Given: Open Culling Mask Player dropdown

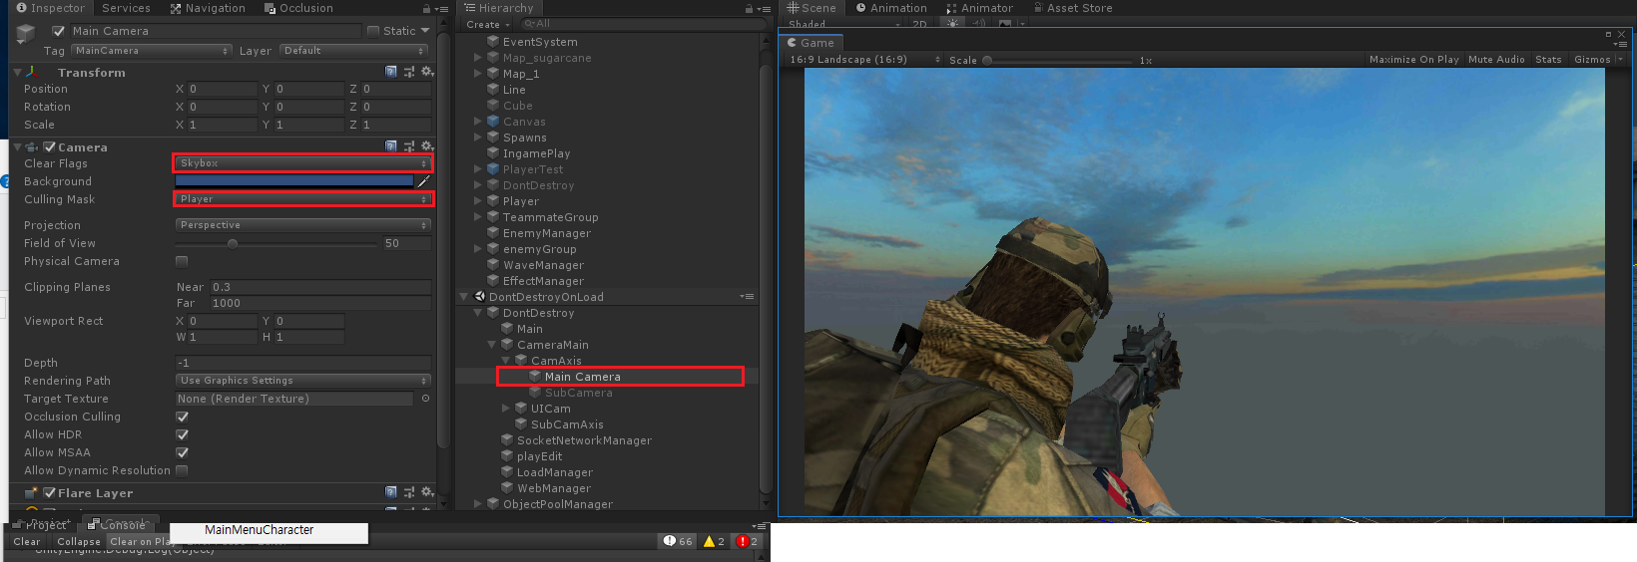Looking at the screenshot, I should (x=303, y=199).
